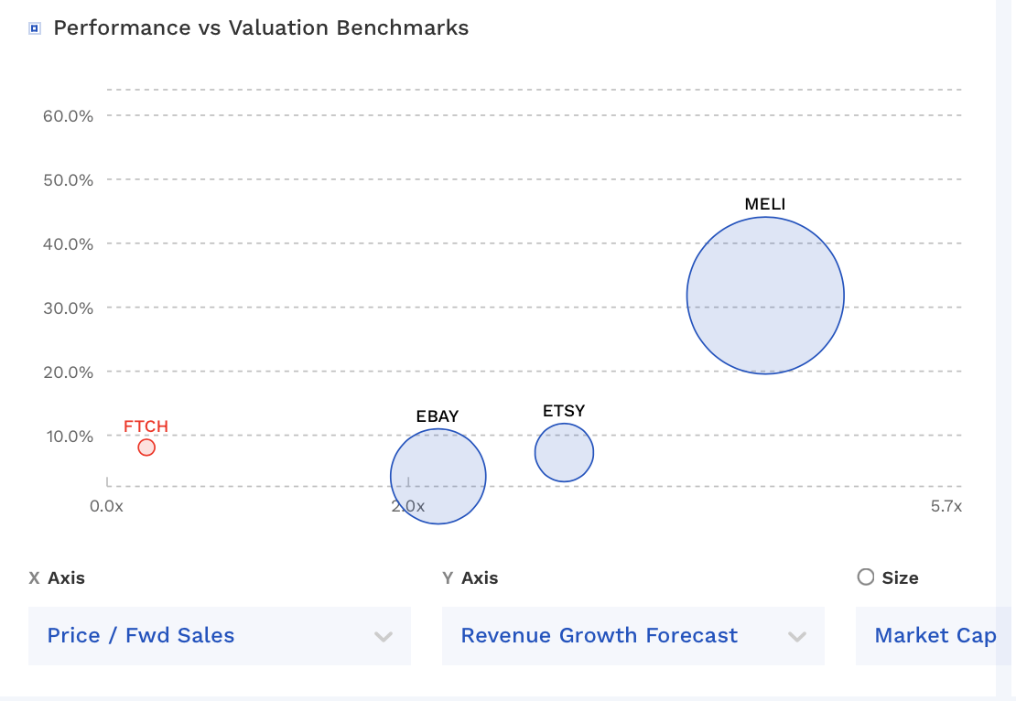
Task: Select the ETSY bubble
Action: coord(564,451)
